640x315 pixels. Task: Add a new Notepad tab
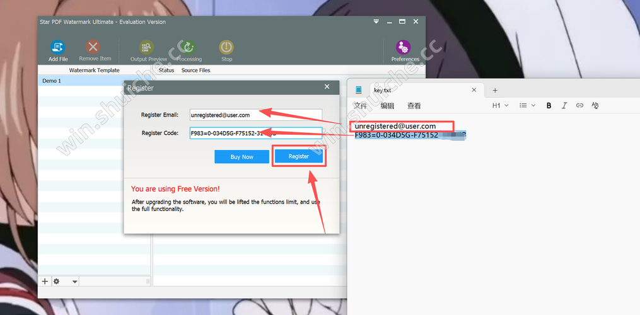coord(495,90)
